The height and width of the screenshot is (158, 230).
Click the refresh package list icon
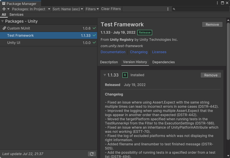92,154
